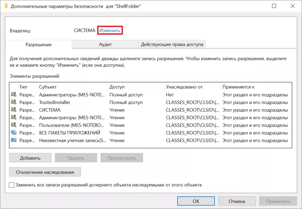Select the Пользователи (MES-NOTEBO... subject name
This screenshot has width=302, height=209.
71,125
